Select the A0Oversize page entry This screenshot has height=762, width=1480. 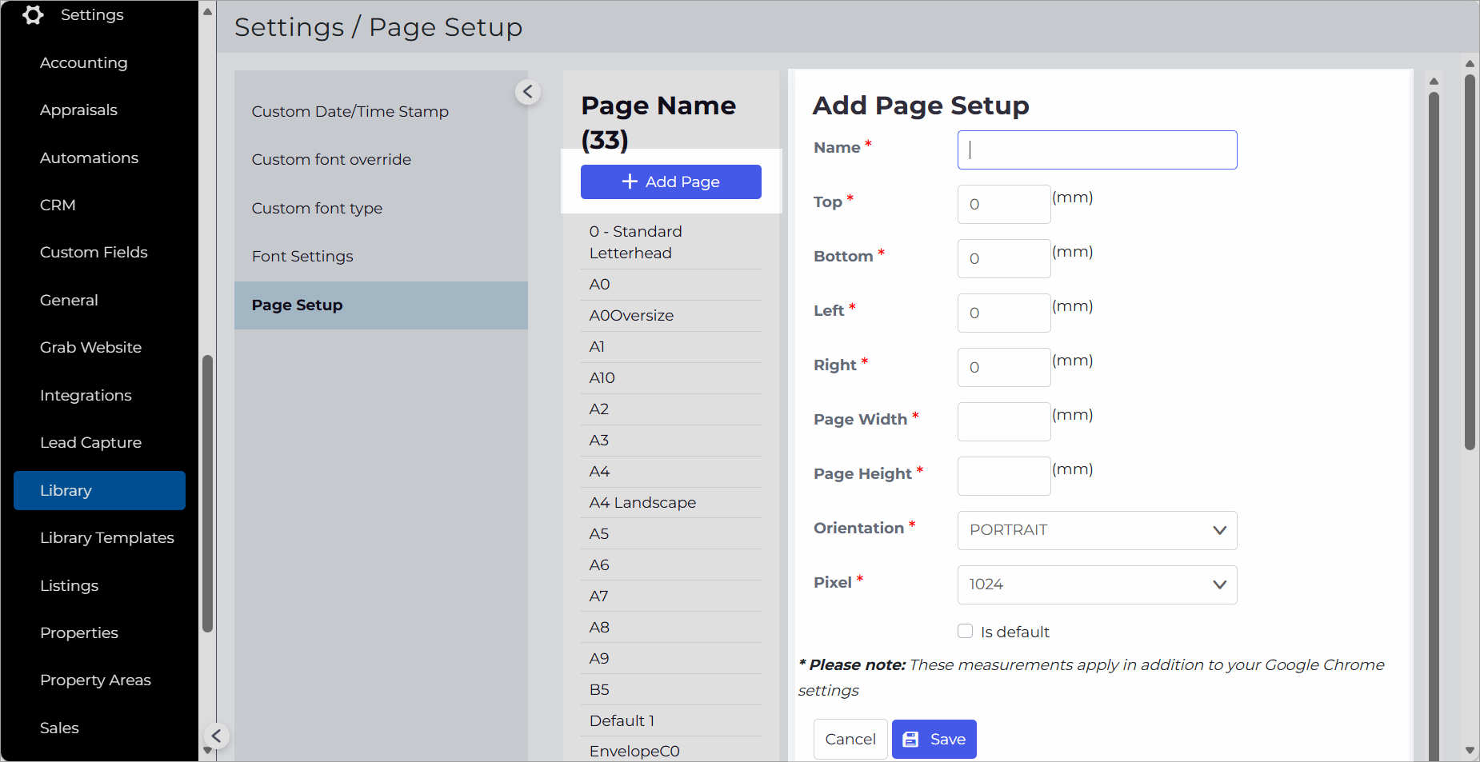click(x=670, y=316)
